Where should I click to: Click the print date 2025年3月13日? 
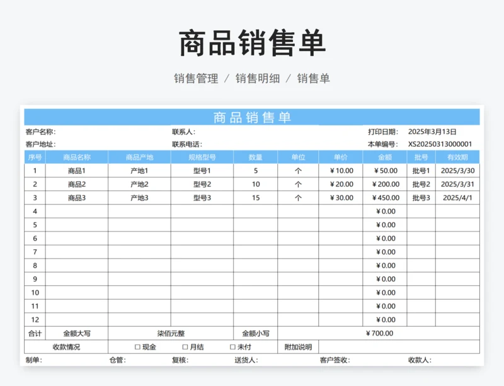tap(432, 132)
